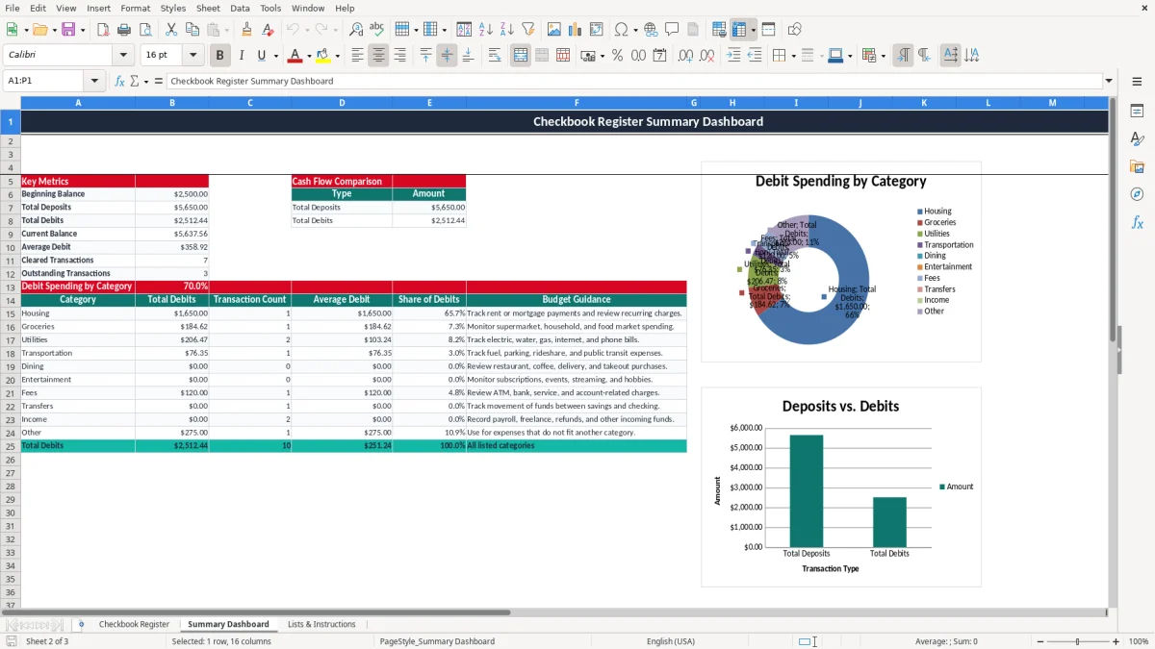Open the Save button dropdown arrow
1155x649 pixels.
(x=82, y=30)
